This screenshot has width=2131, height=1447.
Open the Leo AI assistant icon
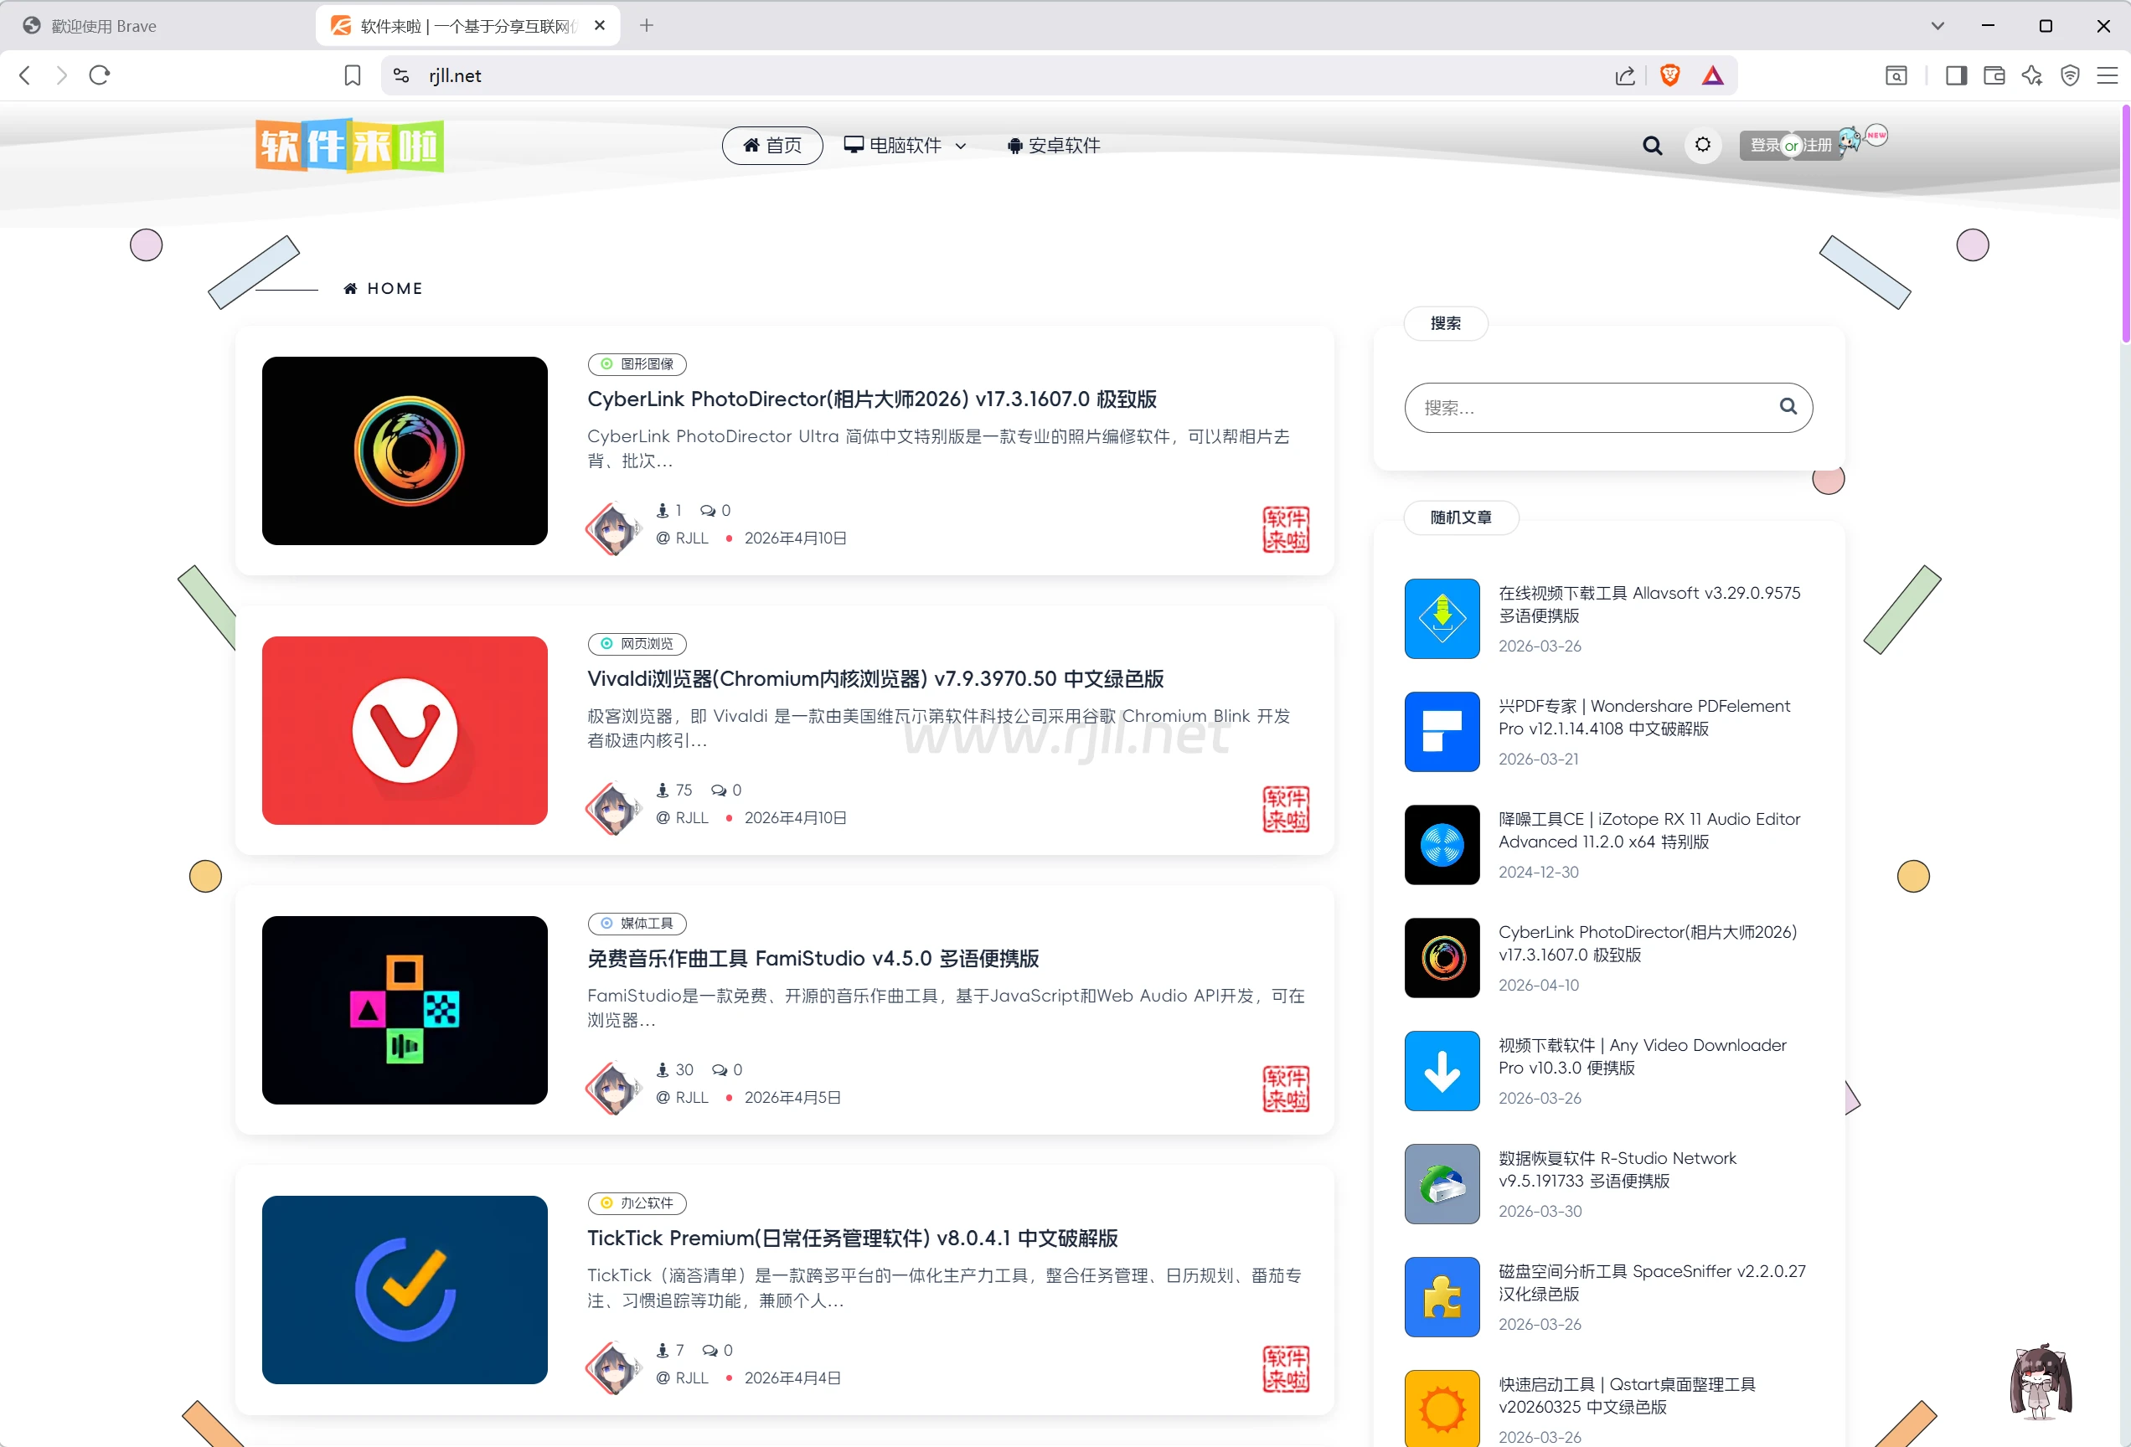(x=2032, y=75)
